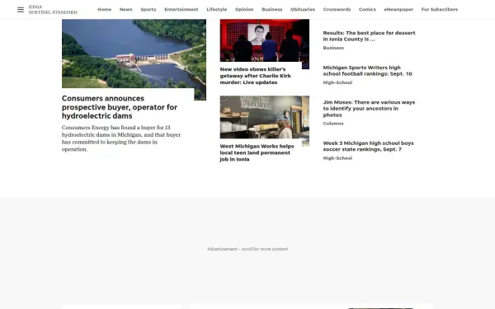The width and height of the screenshot is (495, 309).
Task: Click the High-School tag under soccer rankings
Action: (x=337, y=158)
